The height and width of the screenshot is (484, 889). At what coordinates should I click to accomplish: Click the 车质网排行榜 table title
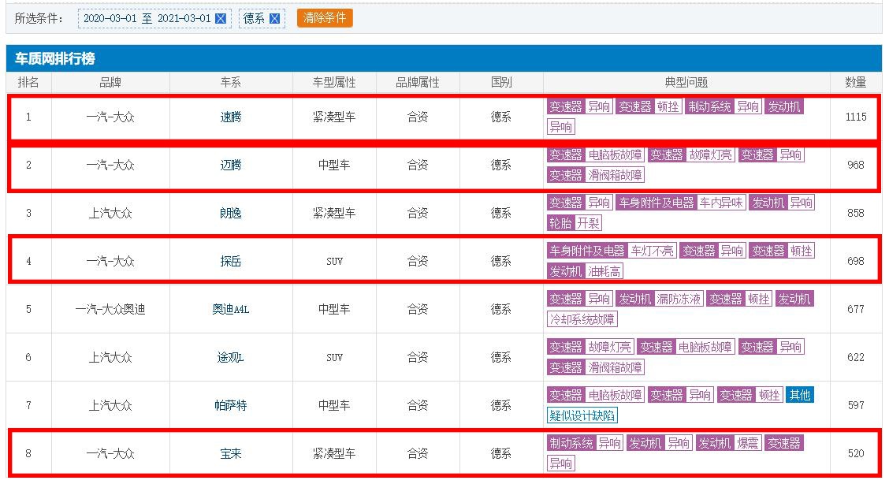point(55,59)
